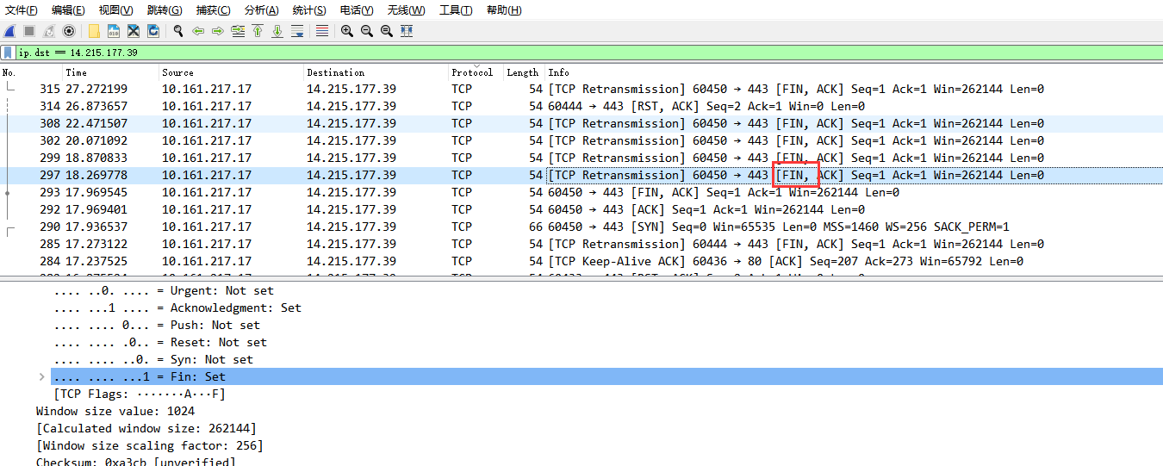The width and height of the screenshot is (1163, 466).
Task: Select 'Syn: Not set' flag line
Action: (153, 359)
